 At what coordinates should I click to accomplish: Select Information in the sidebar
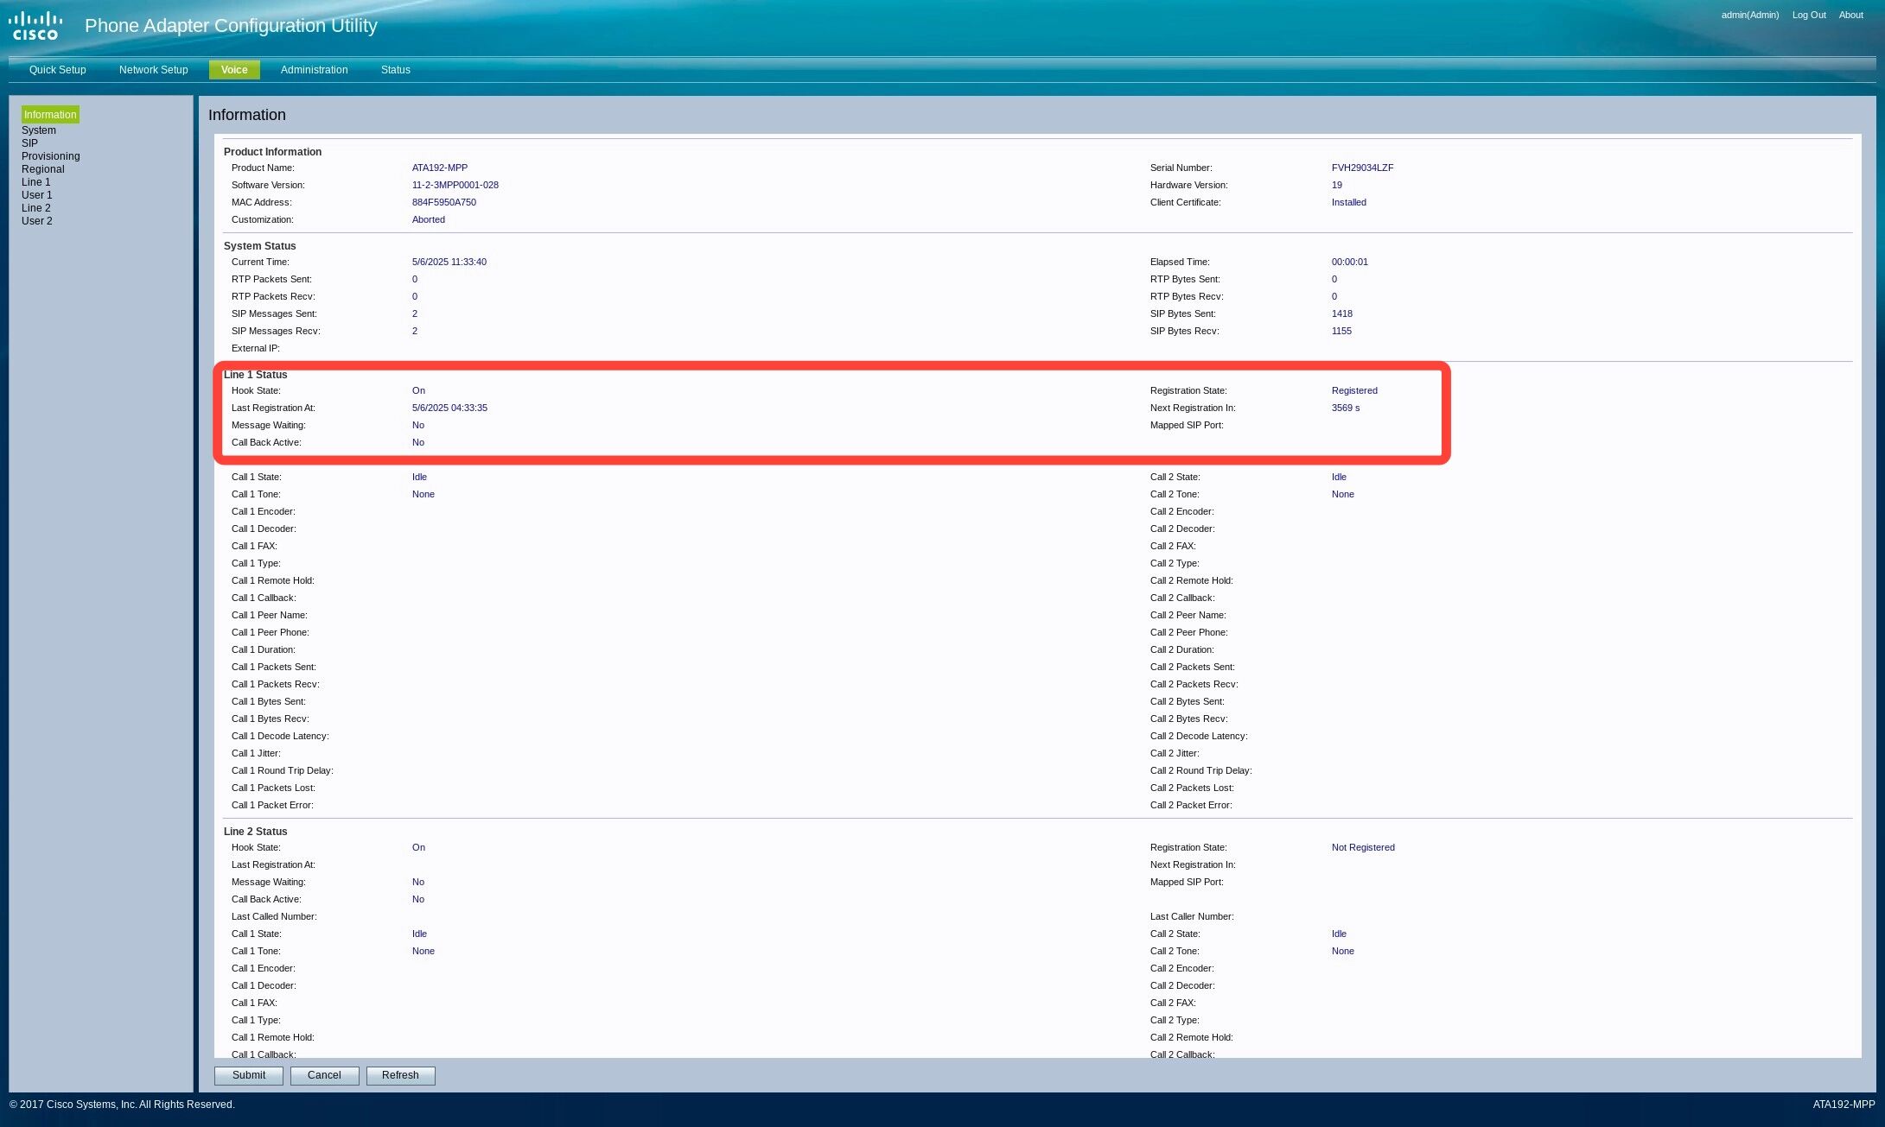pyautogui.click(x=50, y=115)
